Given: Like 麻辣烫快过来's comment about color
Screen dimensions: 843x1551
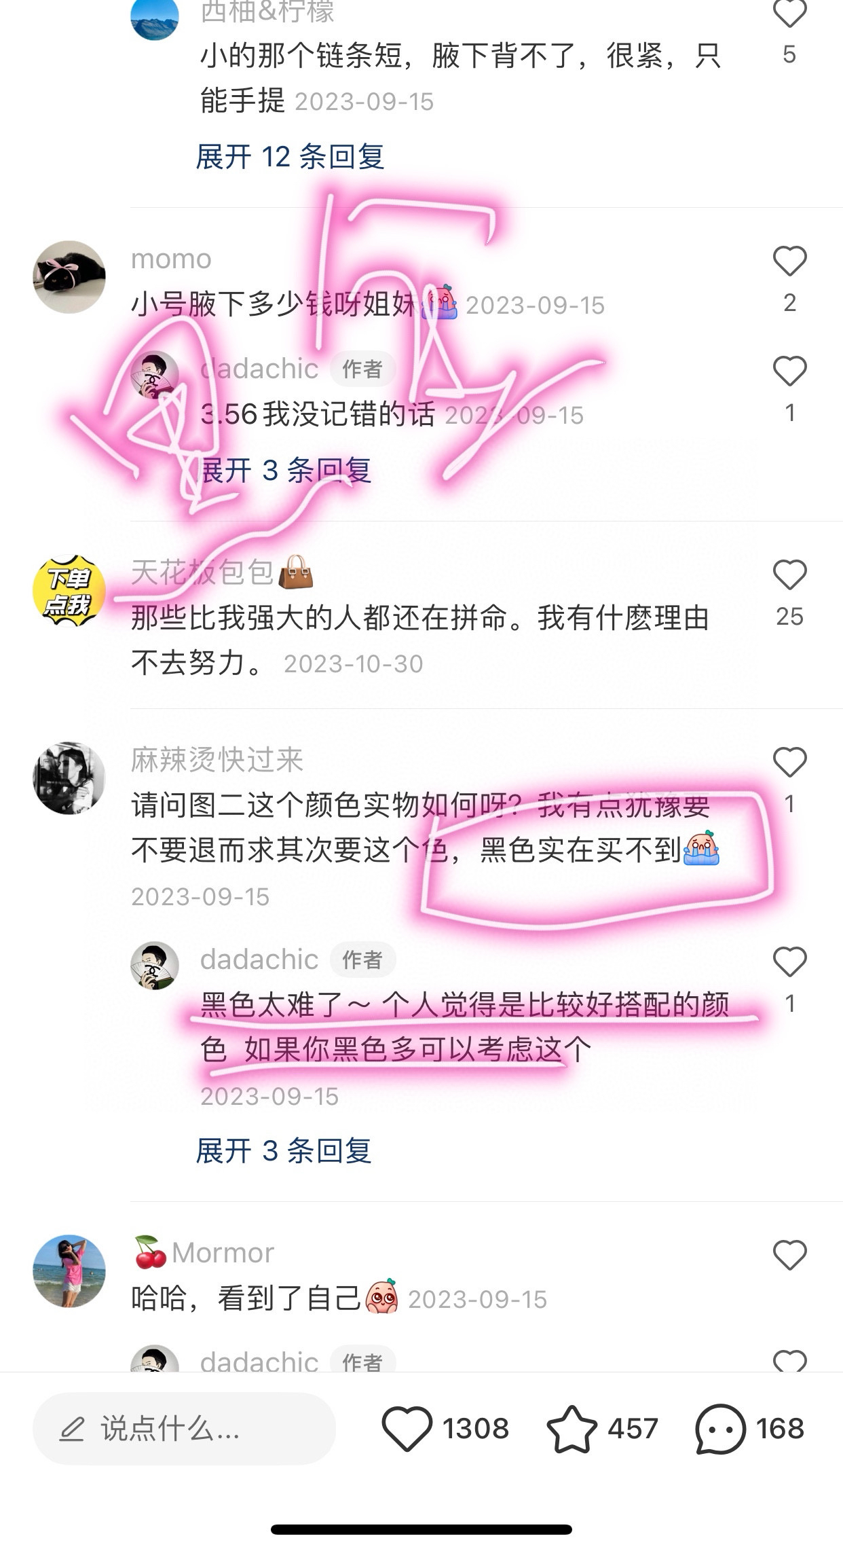Looking at the screenshot, I should point(789,762).
